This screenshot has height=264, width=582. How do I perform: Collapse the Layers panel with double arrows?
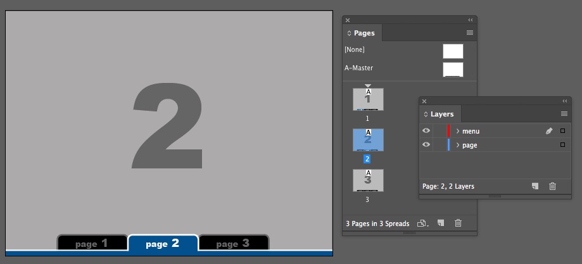coord(565,101)
